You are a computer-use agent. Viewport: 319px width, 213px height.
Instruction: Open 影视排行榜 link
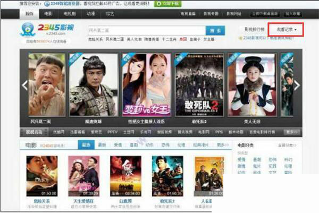[x=254, y=29]
